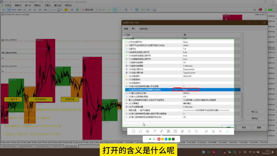Click the 保存(S) button
This screenshot has height=156, width=277.
click(x=255, y=118)
